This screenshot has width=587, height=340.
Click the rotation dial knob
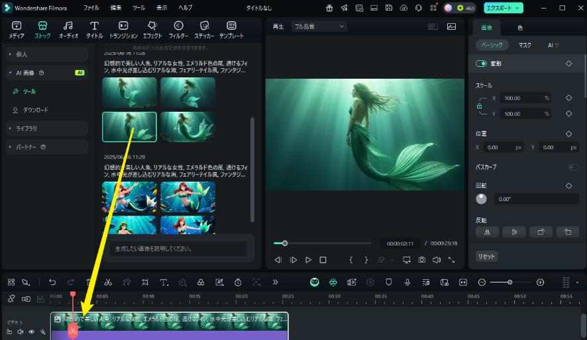tap(481, 199)
